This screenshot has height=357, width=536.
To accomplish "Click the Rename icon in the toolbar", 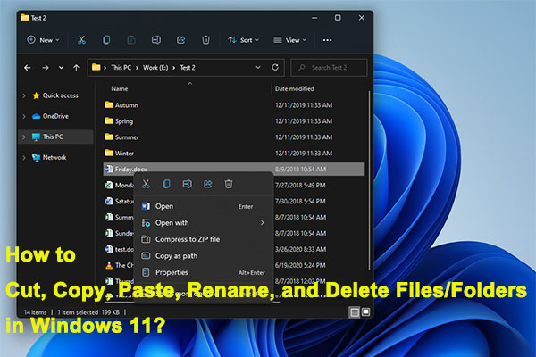I will 156,40.
